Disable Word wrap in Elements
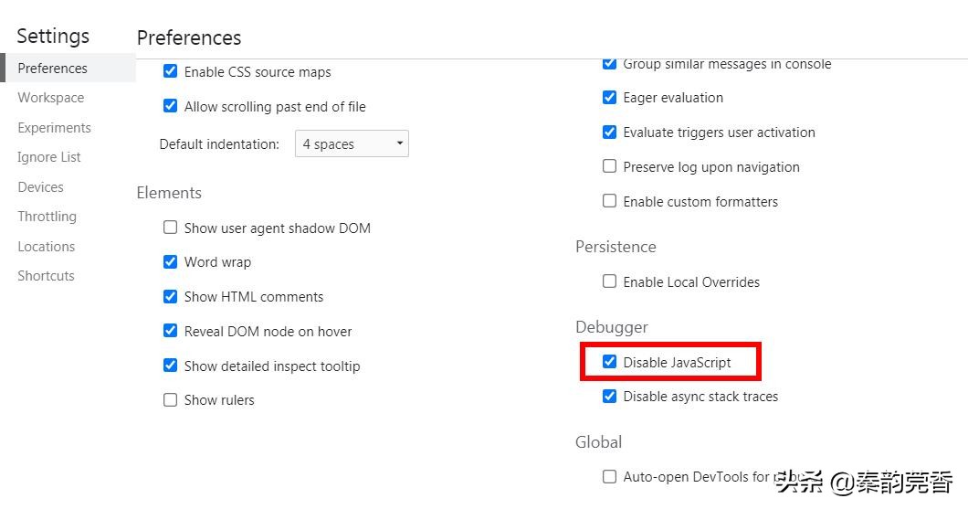The width and height of the screenshot is (968, 509). [x=170, y=262]
